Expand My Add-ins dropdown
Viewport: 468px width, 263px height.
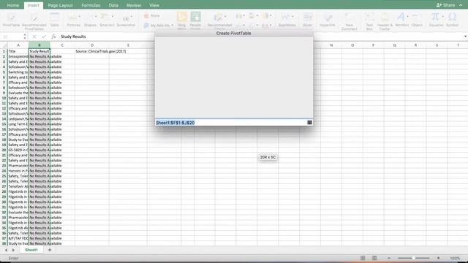coord(173,26)
